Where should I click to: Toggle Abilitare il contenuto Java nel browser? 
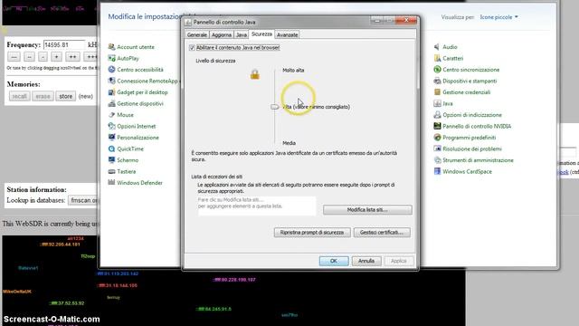pyautogui.click(x=192, y=48)
